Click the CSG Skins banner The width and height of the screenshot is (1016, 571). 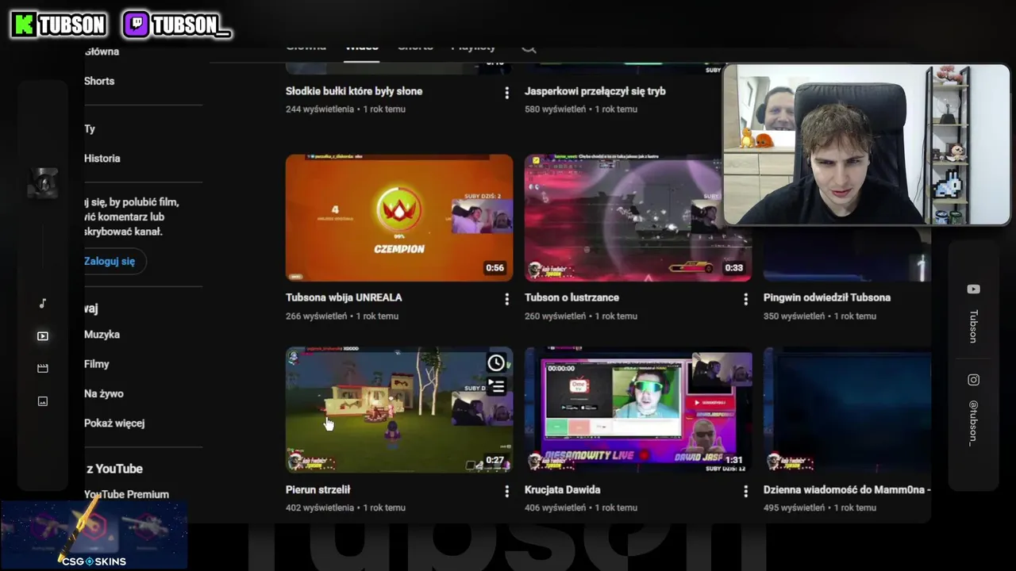(x=94, y=534)
